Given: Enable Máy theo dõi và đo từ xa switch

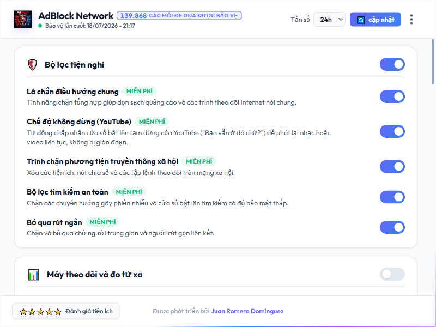Looking at the screenshot, I should [392, 275].
